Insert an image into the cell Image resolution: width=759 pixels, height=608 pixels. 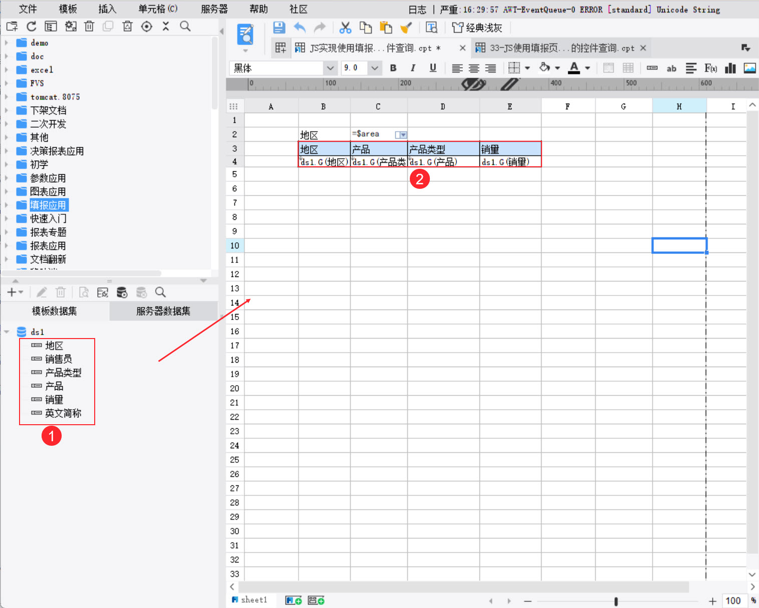[x=750, y=68]
